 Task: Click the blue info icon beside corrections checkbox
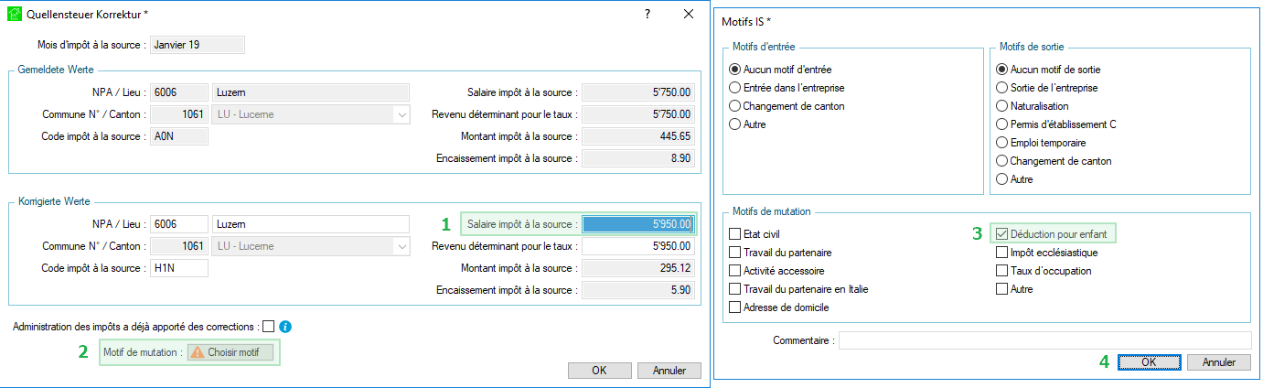pos(285,326)
